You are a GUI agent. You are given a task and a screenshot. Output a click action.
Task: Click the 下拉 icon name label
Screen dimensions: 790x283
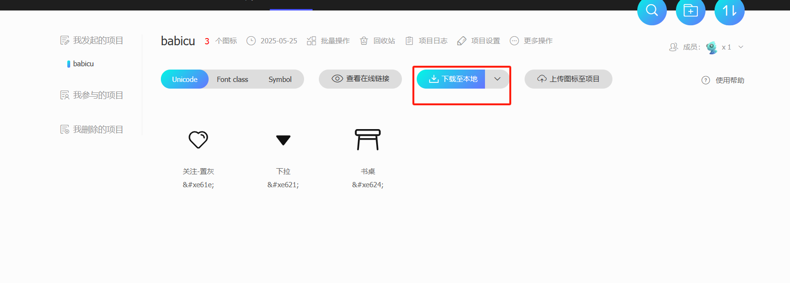point(283,172)
